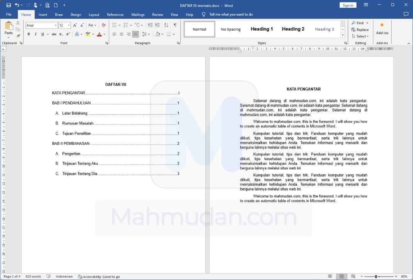This screenshot has width=413, height=280.
Task: Toggle underline formatting
Action: 42,34
